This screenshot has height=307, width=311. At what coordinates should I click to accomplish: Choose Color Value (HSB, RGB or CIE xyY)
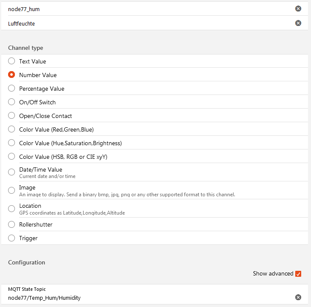[x=12, y=157]
